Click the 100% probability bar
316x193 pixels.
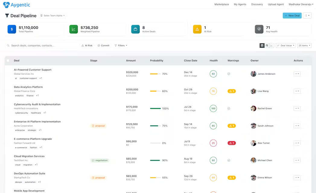[155, 108]
